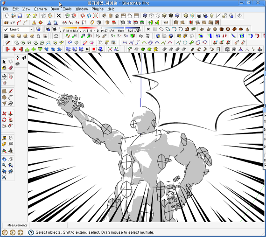Open the Plugins menu
The height and width of the screenshot is (237, 266).
point(98,9)
